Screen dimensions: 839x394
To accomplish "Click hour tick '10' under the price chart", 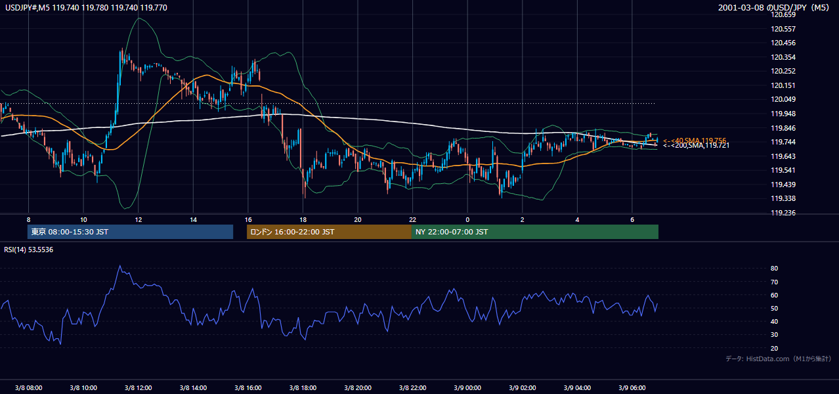I will coord(83,219).
